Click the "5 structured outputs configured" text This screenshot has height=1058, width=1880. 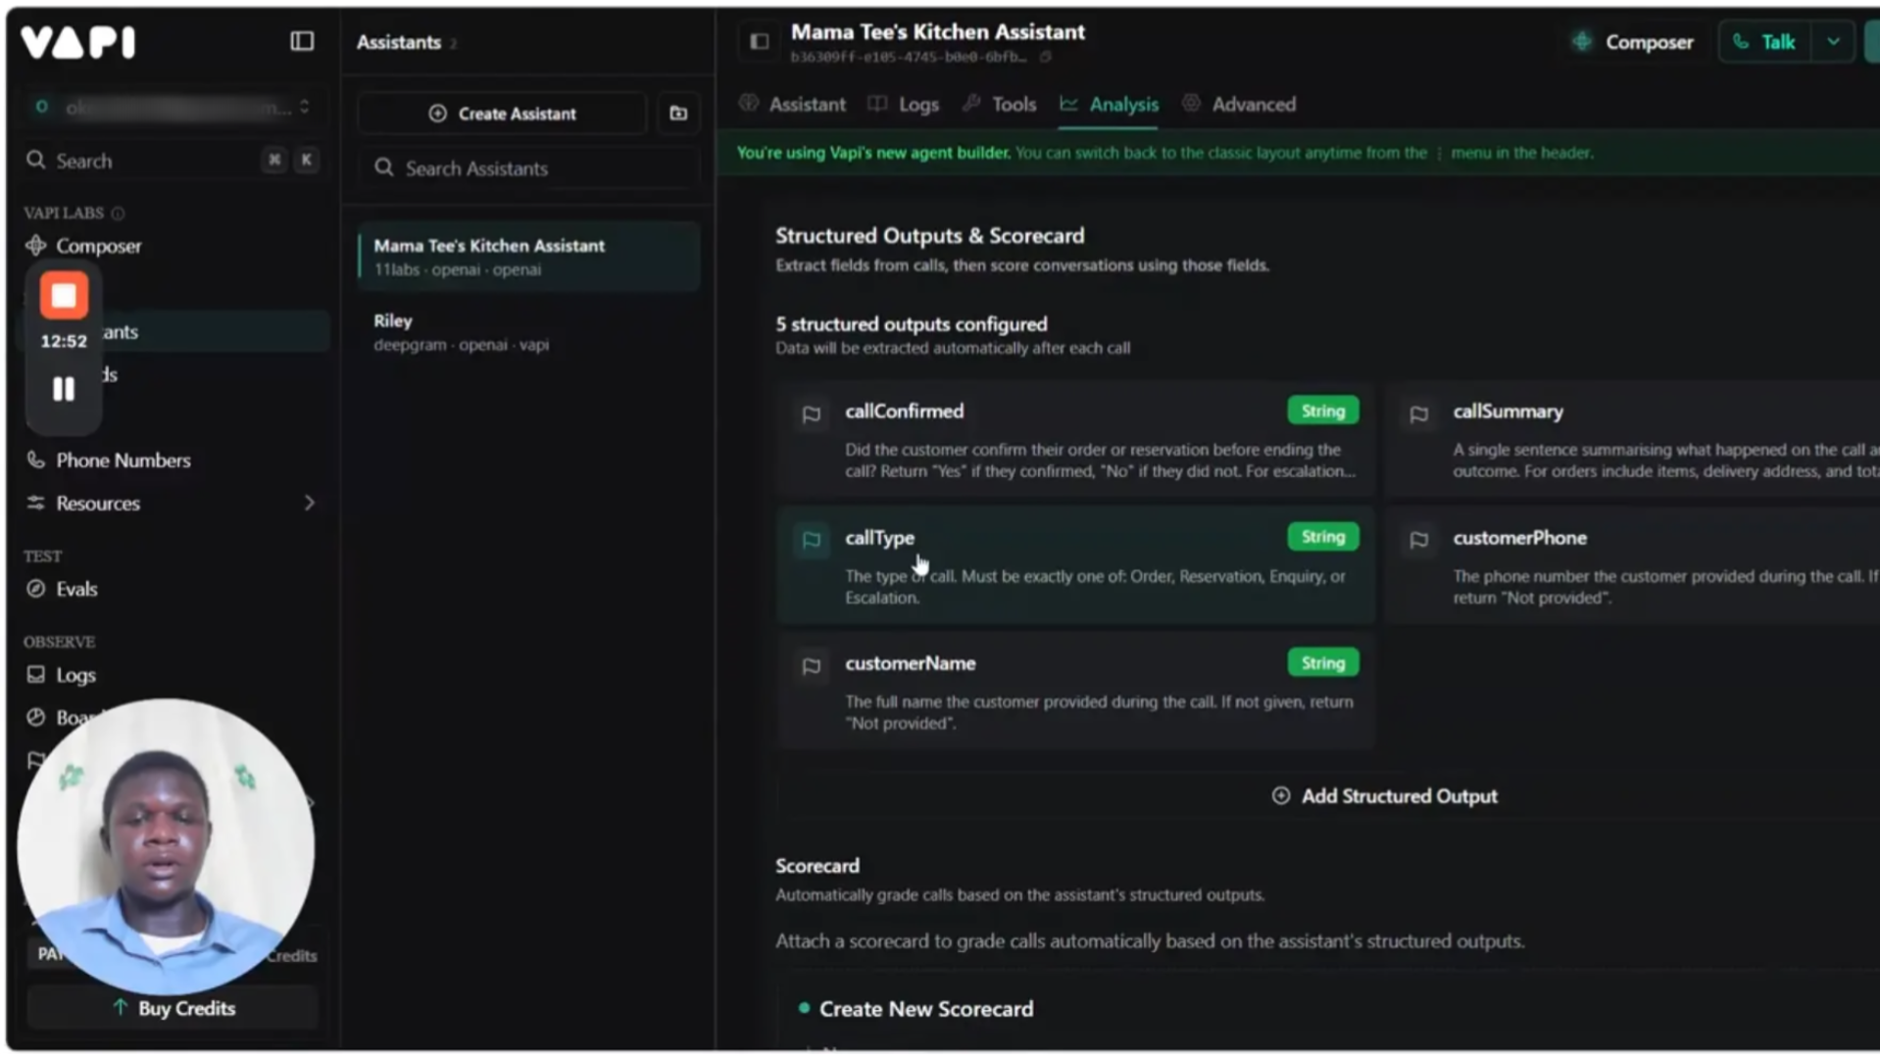pyautogui.click(x=912, y=324)
